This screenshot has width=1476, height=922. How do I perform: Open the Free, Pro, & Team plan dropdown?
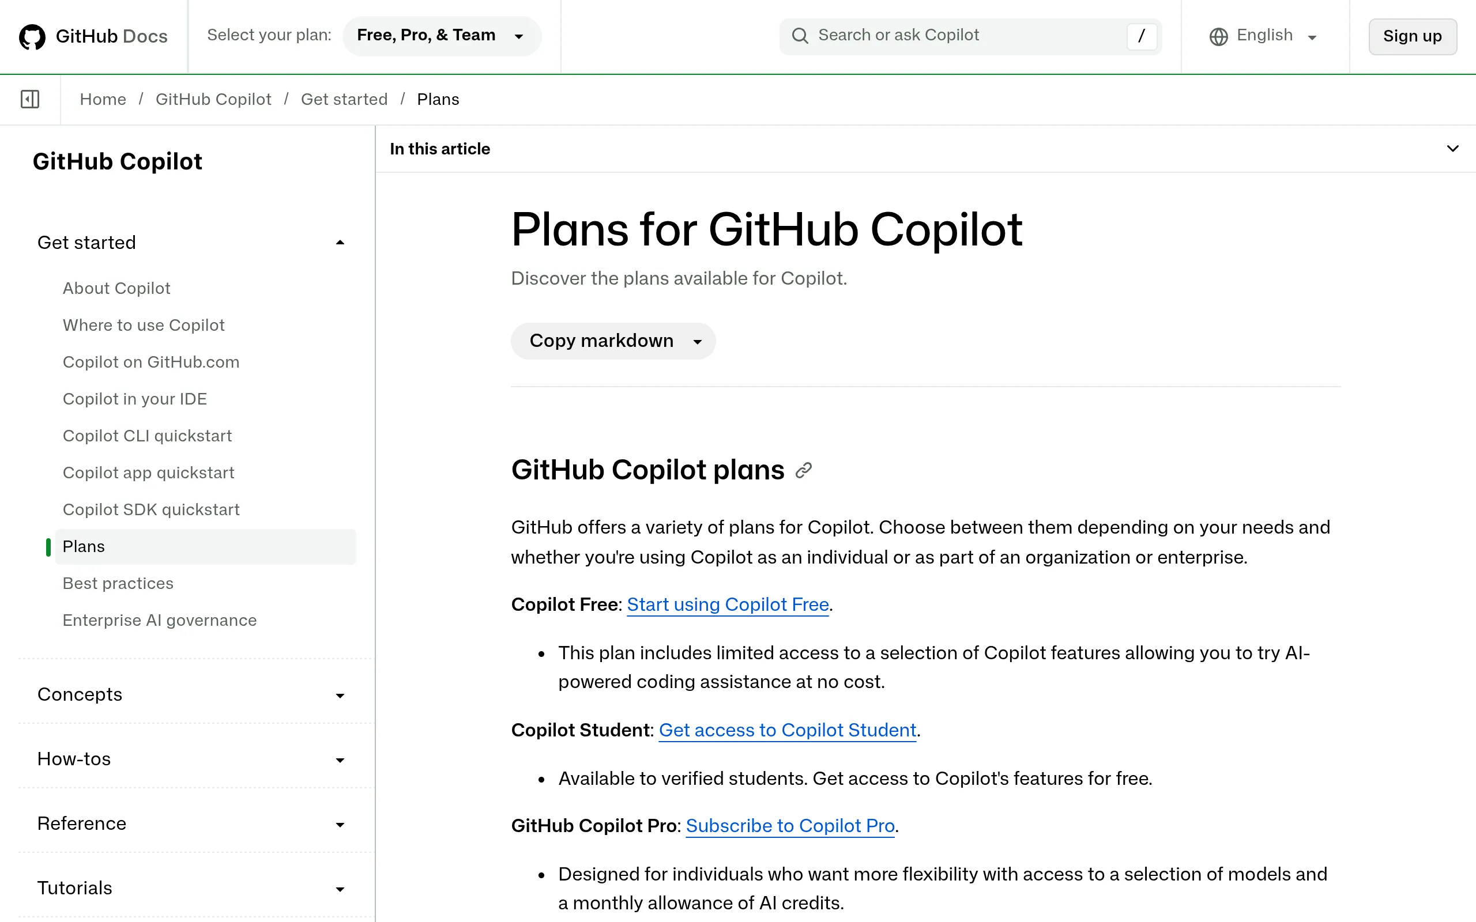(442, 36)
